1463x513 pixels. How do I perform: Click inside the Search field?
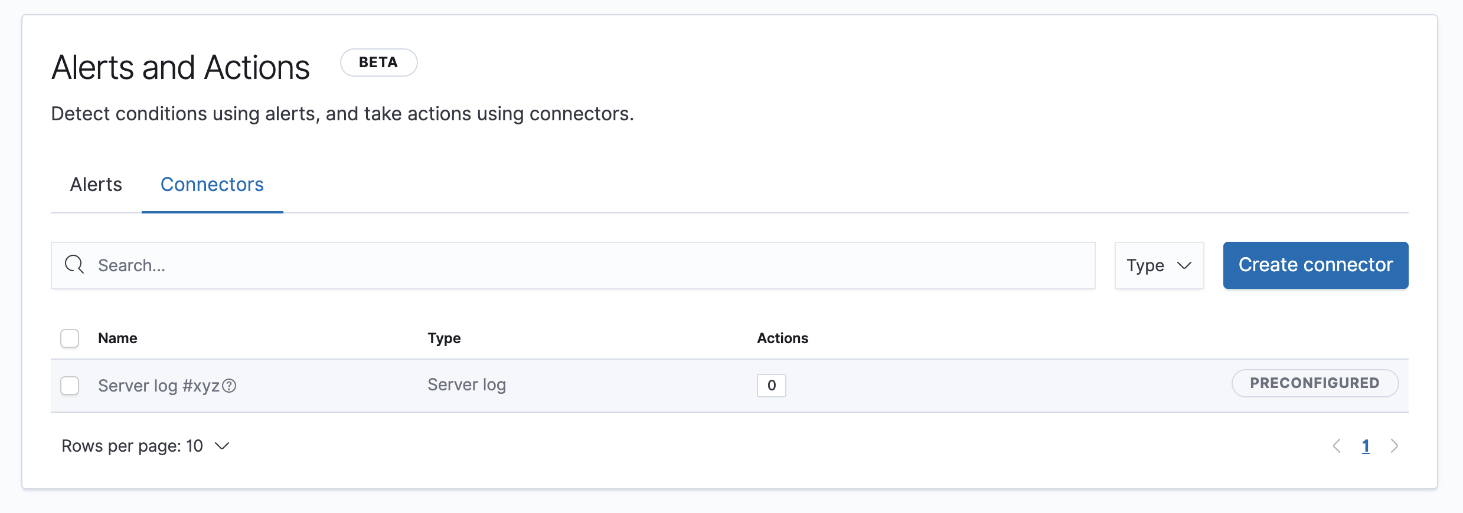(354, 265)
